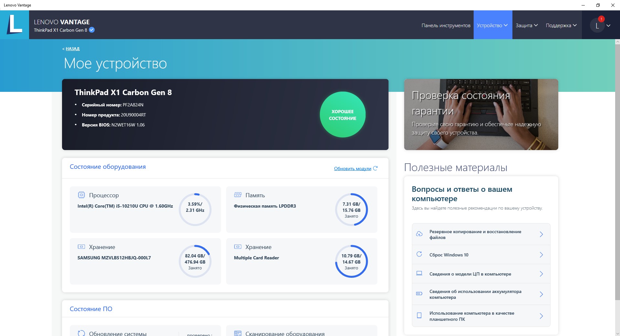
Task: Select product number 20U90004RT
Action: (x=133, y=115)
